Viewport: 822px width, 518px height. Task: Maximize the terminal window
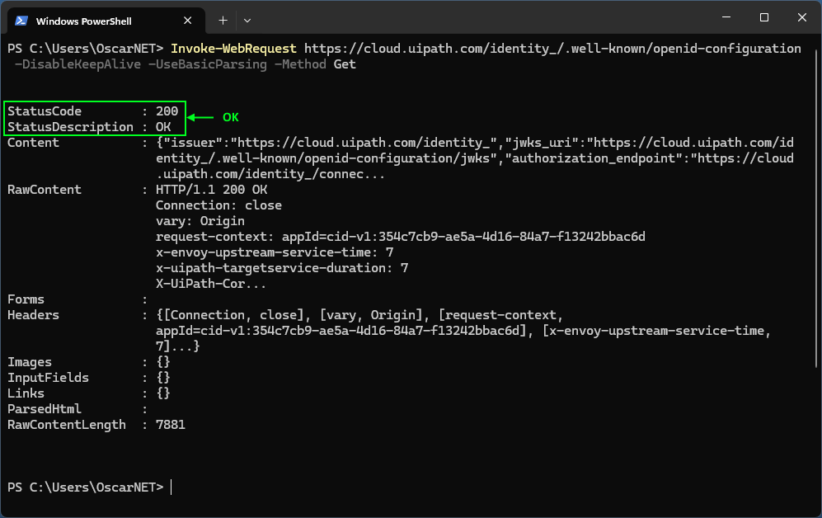tap(763, 17)
